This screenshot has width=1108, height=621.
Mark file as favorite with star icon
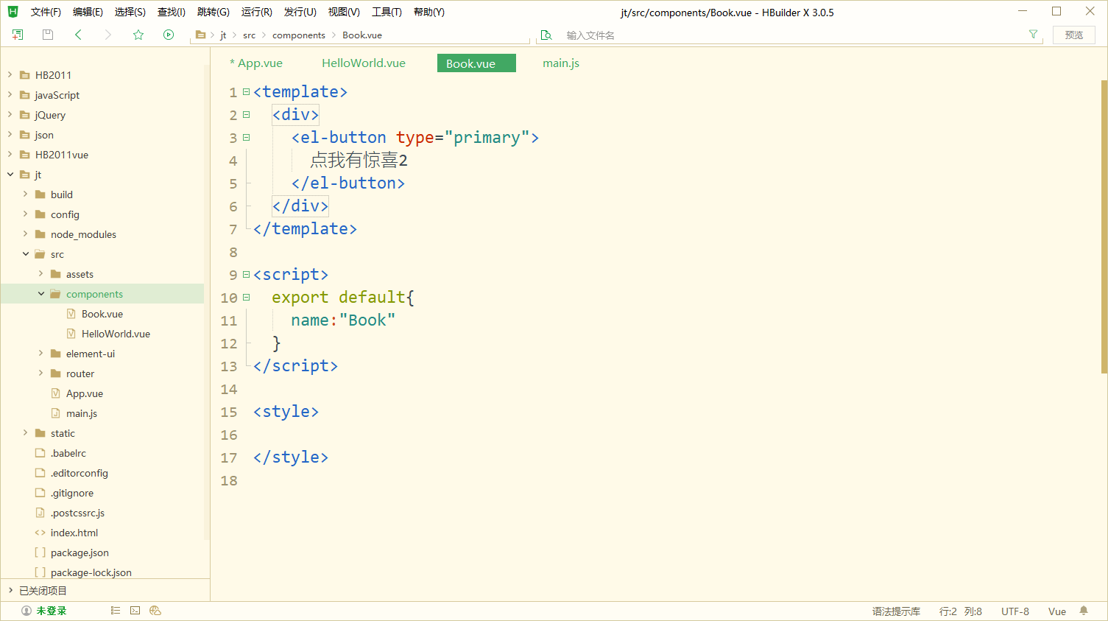click(138, 35)
